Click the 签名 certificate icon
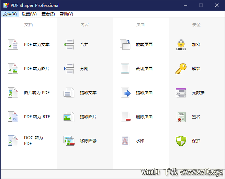225x179 pixels. click(x=181, y=117)
